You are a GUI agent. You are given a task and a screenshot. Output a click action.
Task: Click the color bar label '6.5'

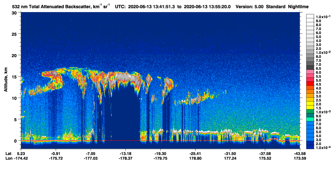[318, 68]
